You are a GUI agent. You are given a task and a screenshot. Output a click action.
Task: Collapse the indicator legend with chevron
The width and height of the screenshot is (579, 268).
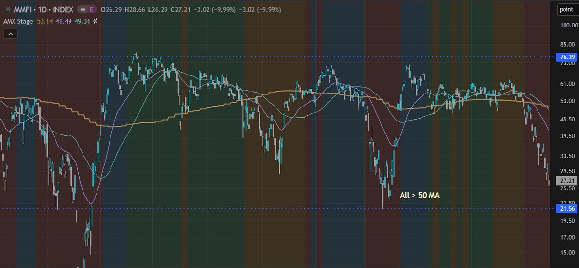11,34
